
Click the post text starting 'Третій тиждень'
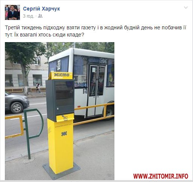(96, 31)
